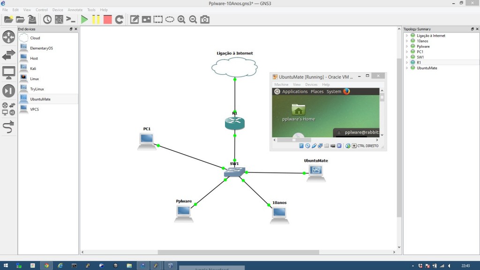Viewport: 480px width, 270px height.
Task: Open the Device menu
Action: tap(58, 10)
